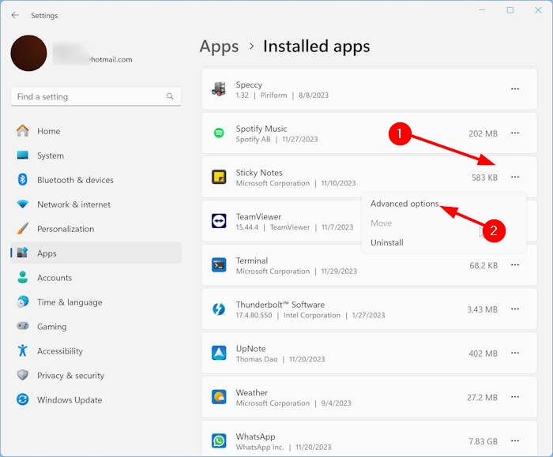The width and height of the screenshot is (553, 457).
Task: Open the Speccy three-dot menu
Action: click(515, 88)
